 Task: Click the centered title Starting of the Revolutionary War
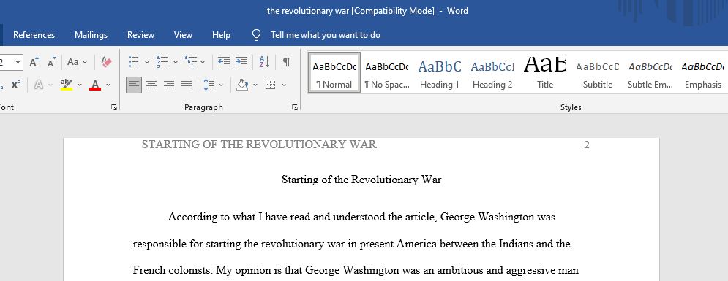[x=361, y=180]
